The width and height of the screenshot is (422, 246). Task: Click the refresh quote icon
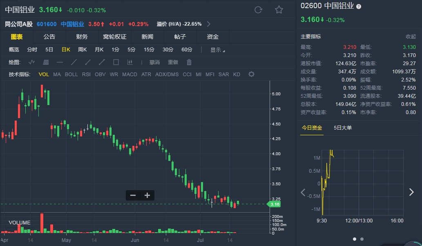258,10
